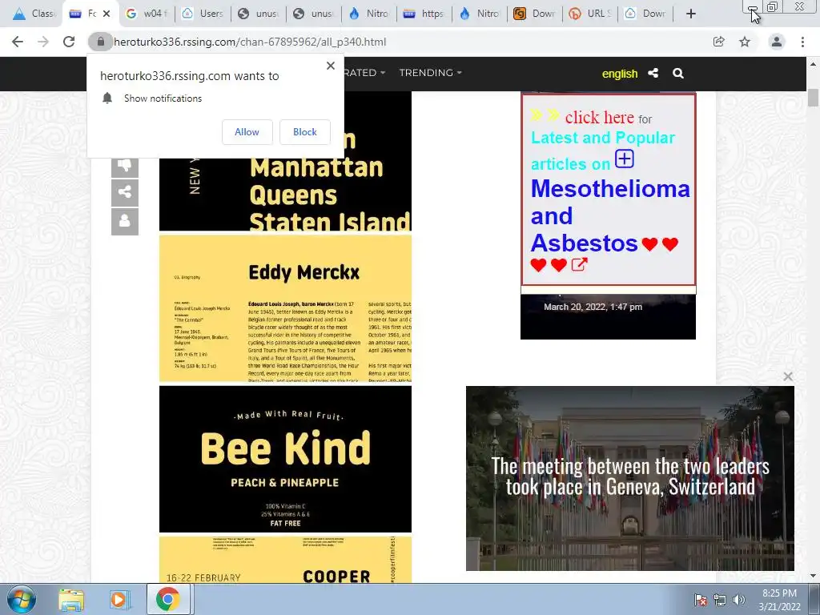Switch to the URL S tab

pos(590,14)
